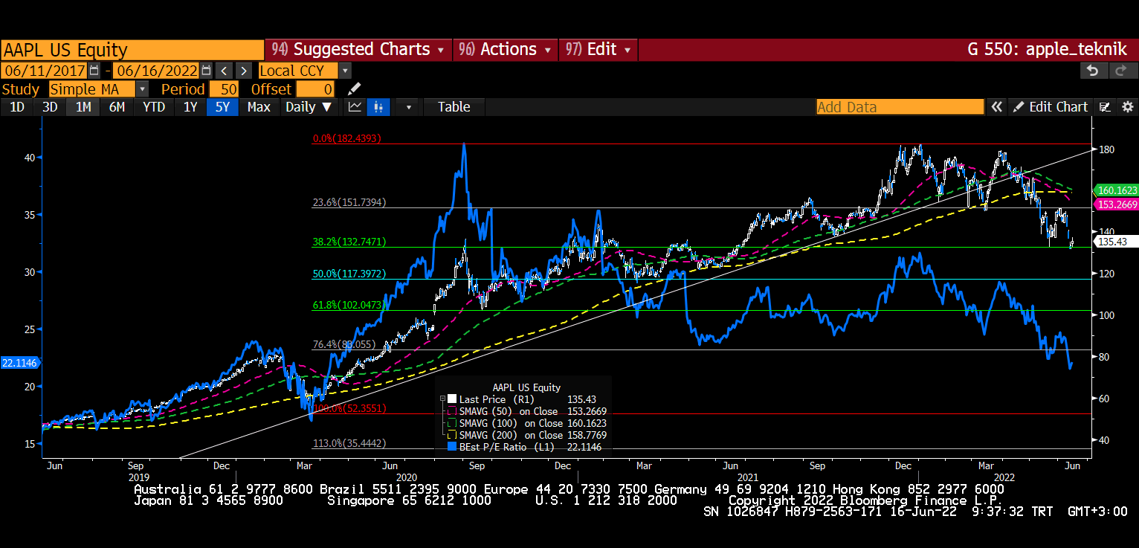The image size is (1139, 548).
Task: Select the 5Y time range
Action: 222,107
